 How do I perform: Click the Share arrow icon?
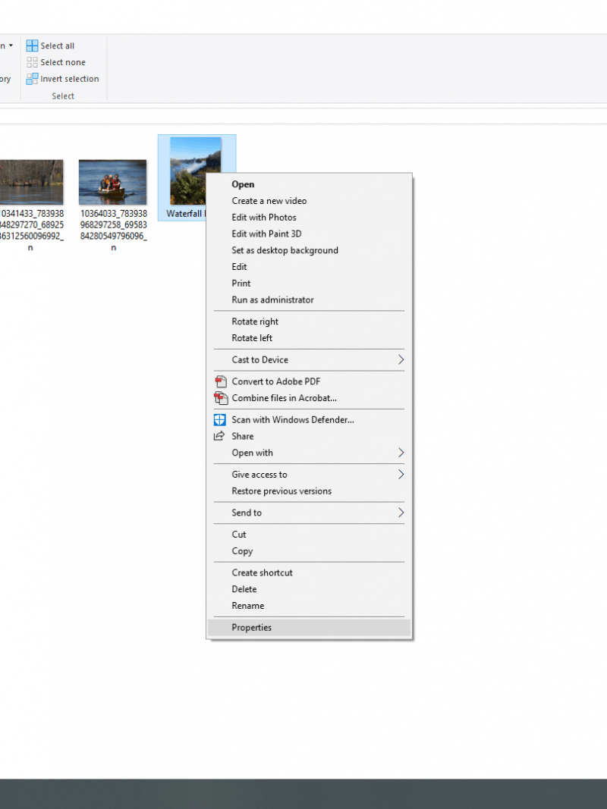(220, 436)
